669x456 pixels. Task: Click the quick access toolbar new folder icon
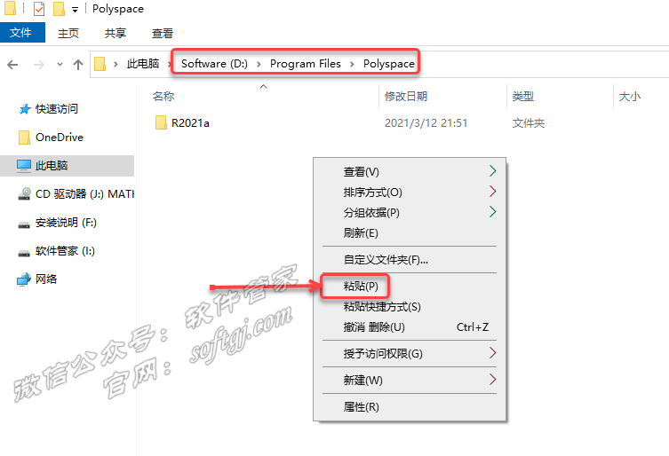pyautogui.click(x=59, y=9)
